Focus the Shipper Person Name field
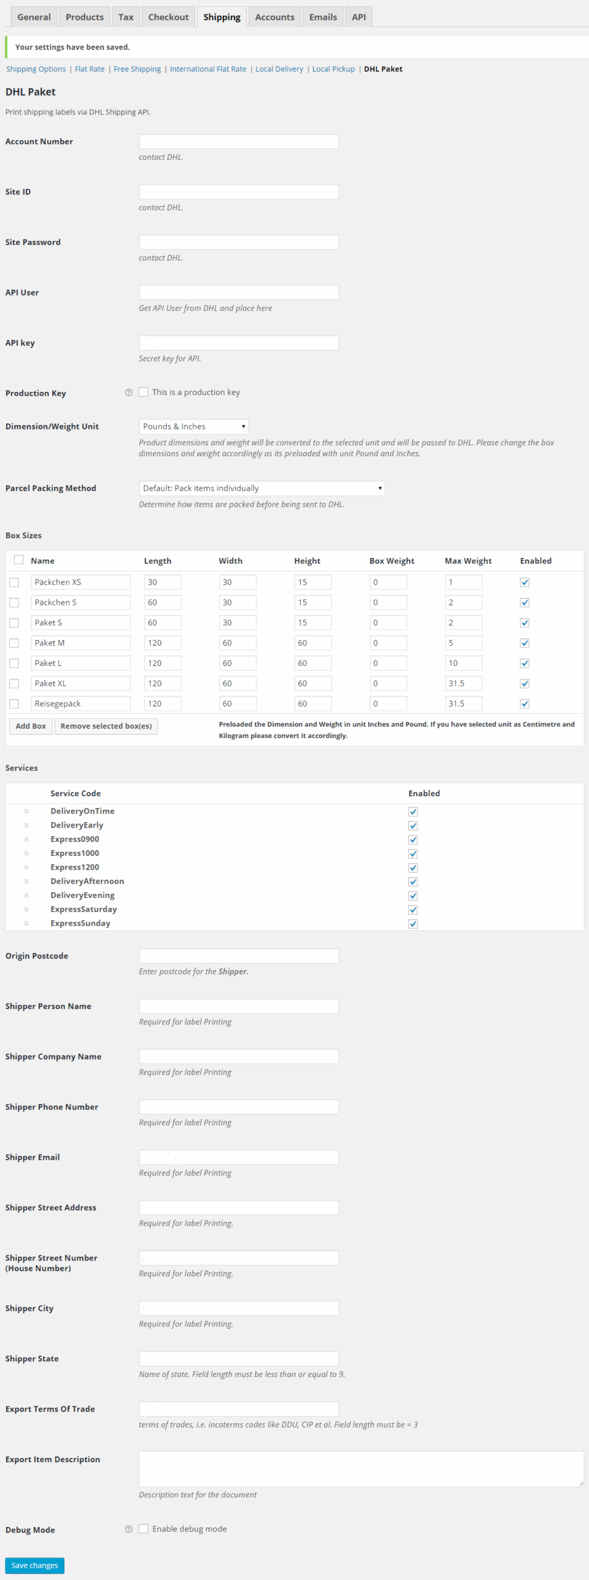589x1580 pixels. click(239, 1006)
